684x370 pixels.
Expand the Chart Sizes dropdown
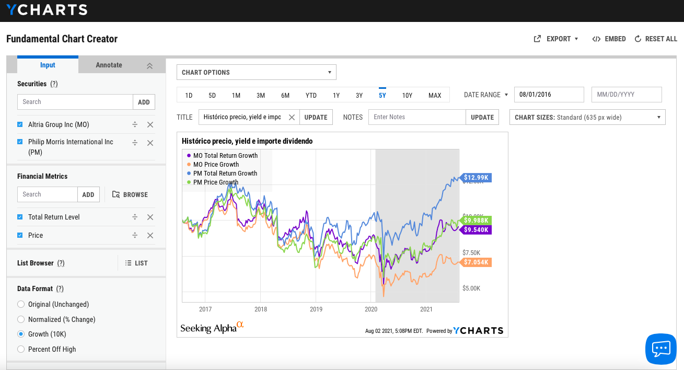(x=587, y=117)
